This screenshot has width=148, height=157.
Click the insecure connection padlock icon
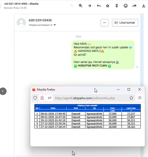pyautogui.click(x=42, y=98)
